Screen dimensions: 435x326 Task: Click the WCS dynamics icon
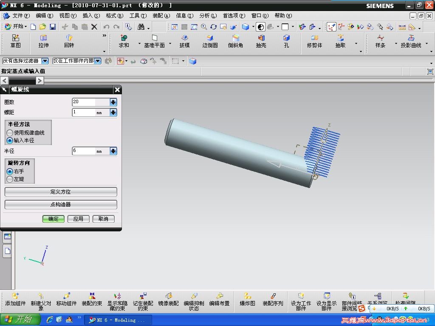click(x=331, y=27)
